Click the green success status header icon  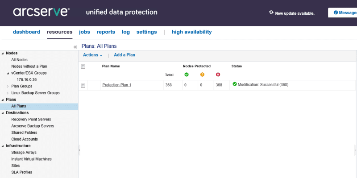187,75
